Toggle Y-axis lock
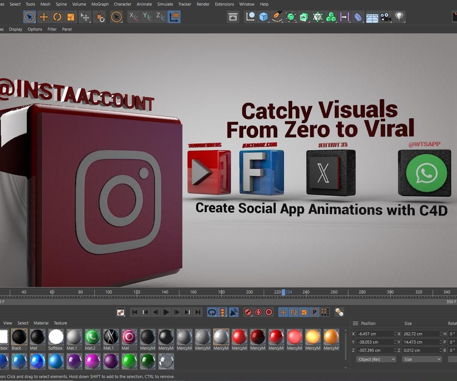 point(147,17)
